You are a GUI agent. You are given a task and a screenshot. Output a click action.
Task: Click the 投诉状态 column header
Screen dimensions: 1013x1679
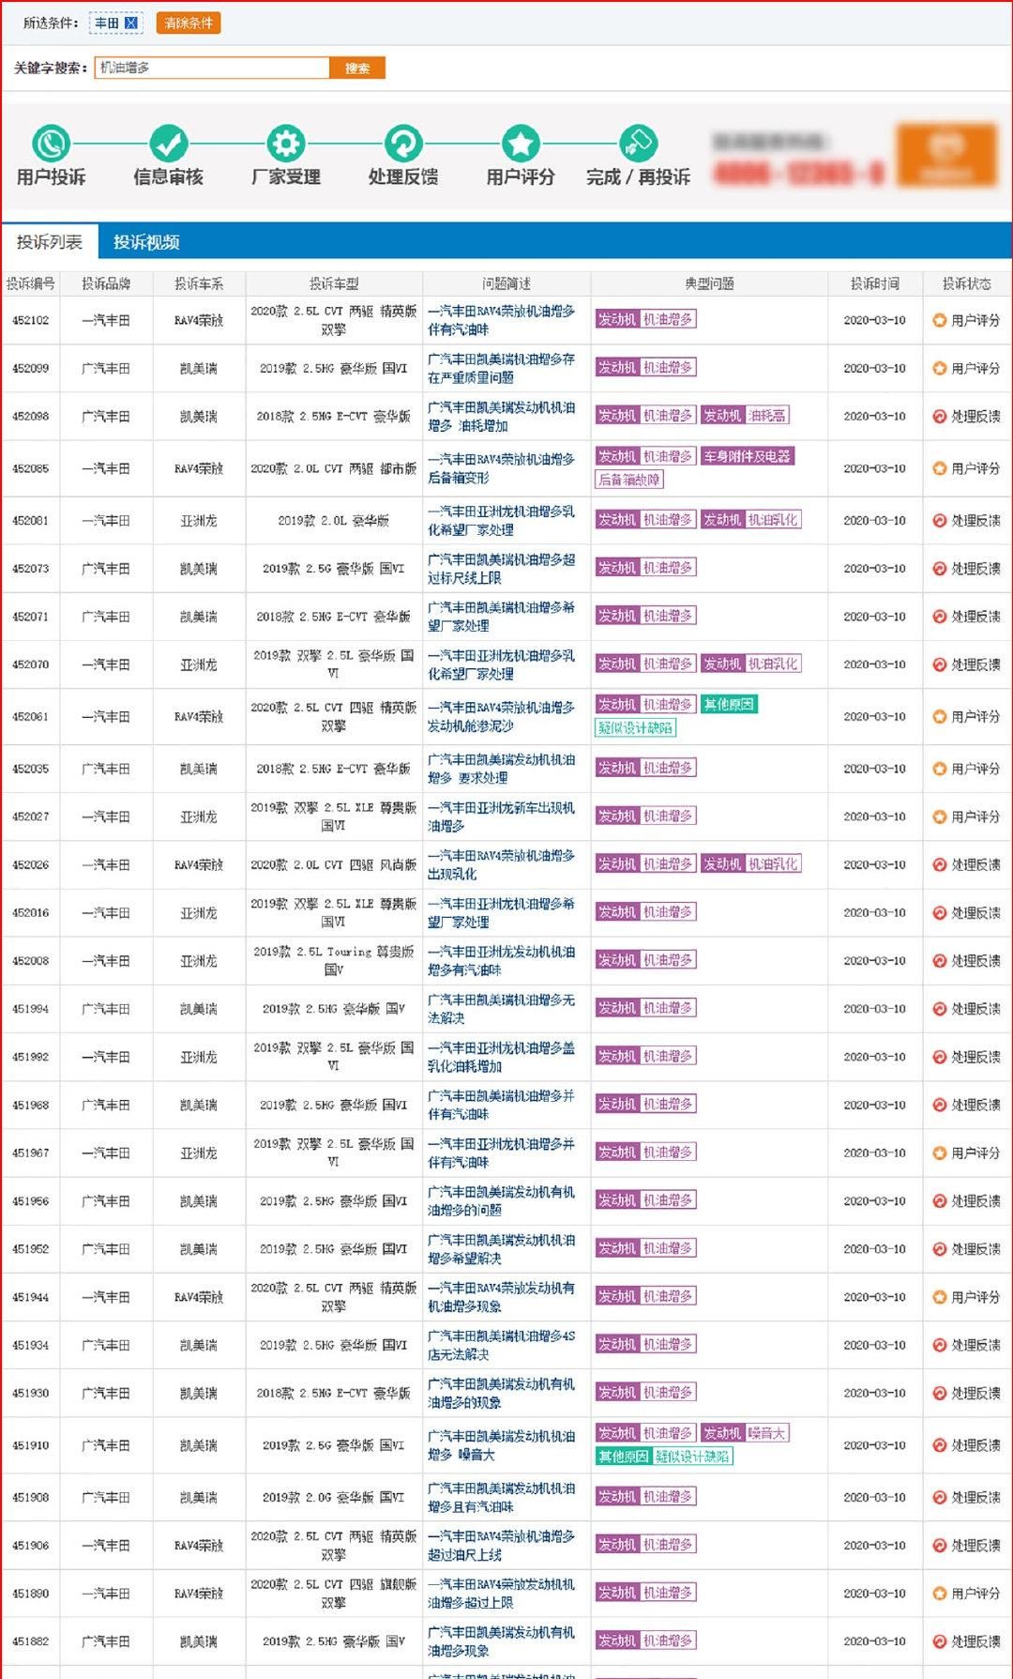(x=967, y=283)
